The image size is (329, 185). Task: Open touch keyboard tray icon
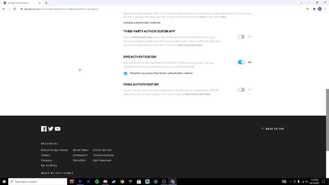point(284,181)
